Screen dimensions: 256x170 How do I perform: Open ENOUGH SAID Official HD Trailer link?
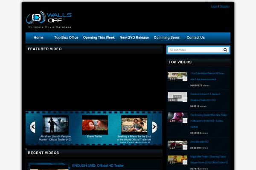[98, 166]
